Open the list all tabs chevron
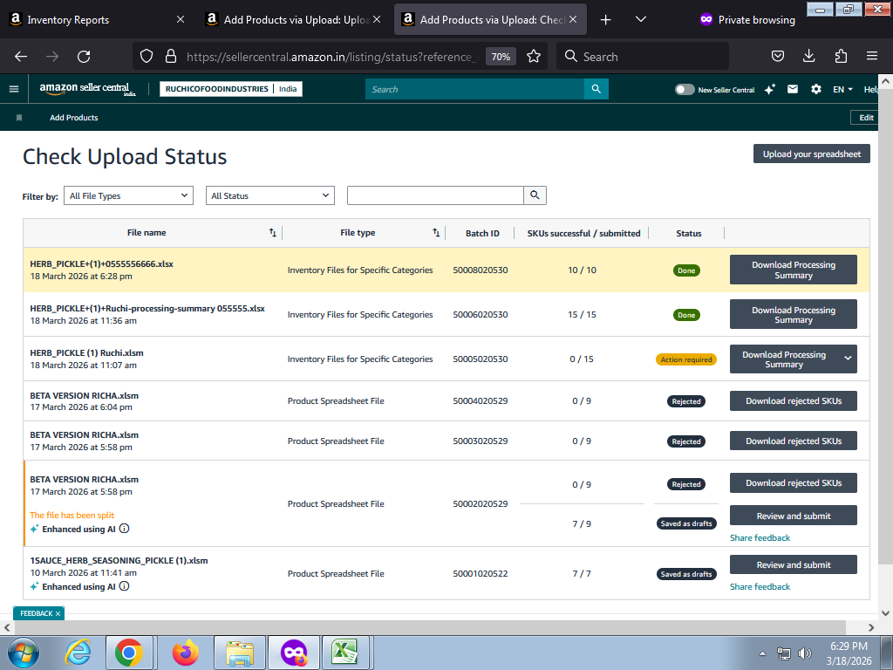This screenshot has height=670, width=893. tap(641, 19)
